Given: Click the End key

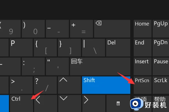Looking at the screenshot, I should click(143, 47).
